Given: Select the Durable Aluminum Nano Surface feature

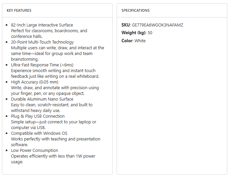Looking at the screenshot, I should tap(42, 99).
